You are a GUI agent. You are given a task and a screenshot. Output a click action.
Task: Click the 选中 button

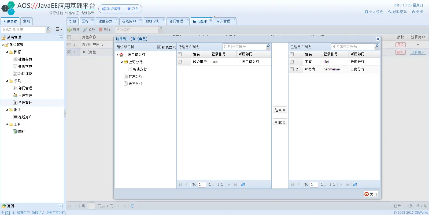tap(280, 110)
